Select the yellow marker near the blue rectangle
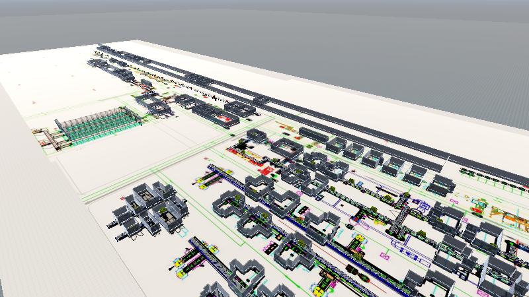The image size is (529, 297). click(362, 224)
